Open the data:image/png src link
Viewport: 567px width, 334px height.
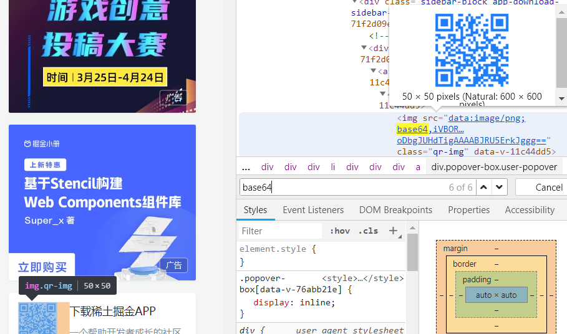pos(487,118)
